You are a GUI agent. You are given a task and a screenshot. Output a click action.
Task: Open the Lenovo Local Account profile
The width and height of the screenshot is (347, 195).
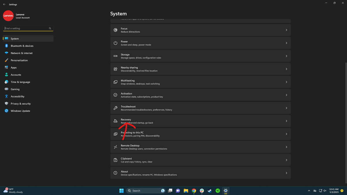click(16, 16)
